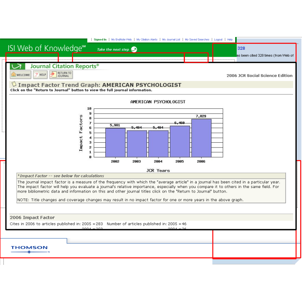Click the note icon beside Impact Factor Trend Graph
The height and width of the screenshot is (302, 302).
[14, 85]
